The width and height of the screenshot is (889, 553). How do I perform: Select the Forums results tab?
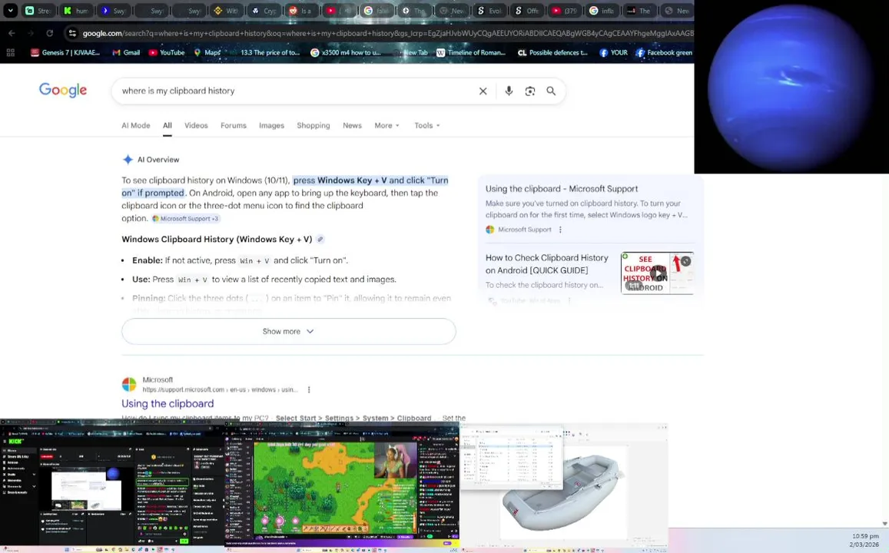234,125
